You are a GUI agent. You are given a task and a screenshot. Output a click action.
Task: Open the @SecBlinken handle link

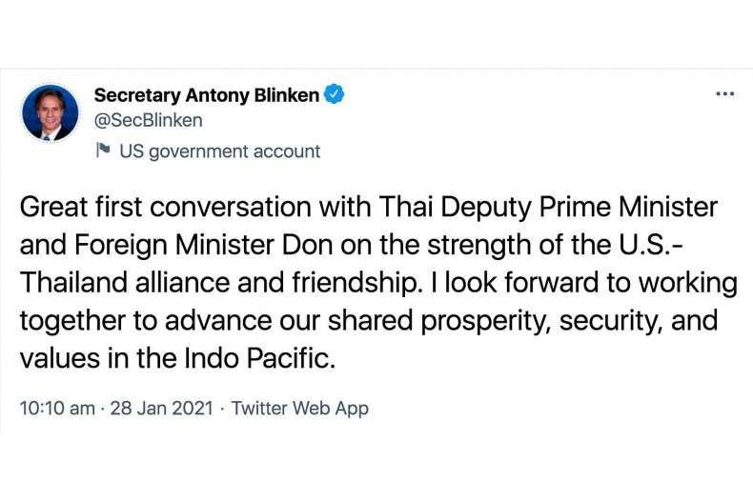pyautogui.click(x=148, y=121)
